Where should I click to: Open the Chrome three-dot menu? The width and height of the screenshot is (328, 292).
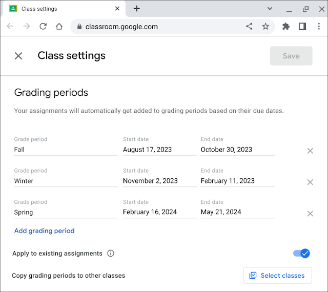(x=319, y=27)
